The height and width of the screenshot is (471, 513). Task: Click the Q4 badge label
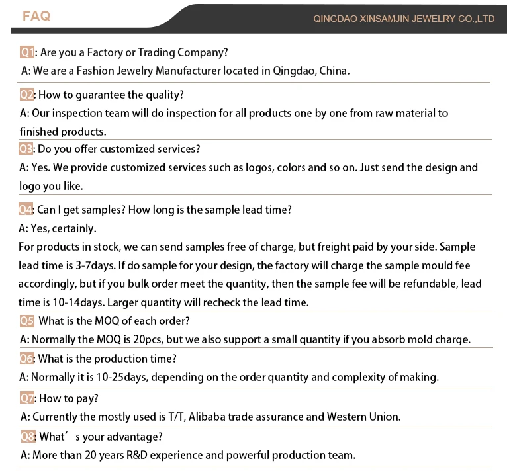[x=26, y=210]
